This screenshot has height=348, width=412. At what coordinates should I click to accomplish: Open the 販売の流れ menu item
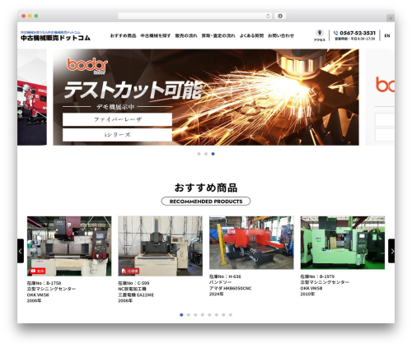click(186, 35)
